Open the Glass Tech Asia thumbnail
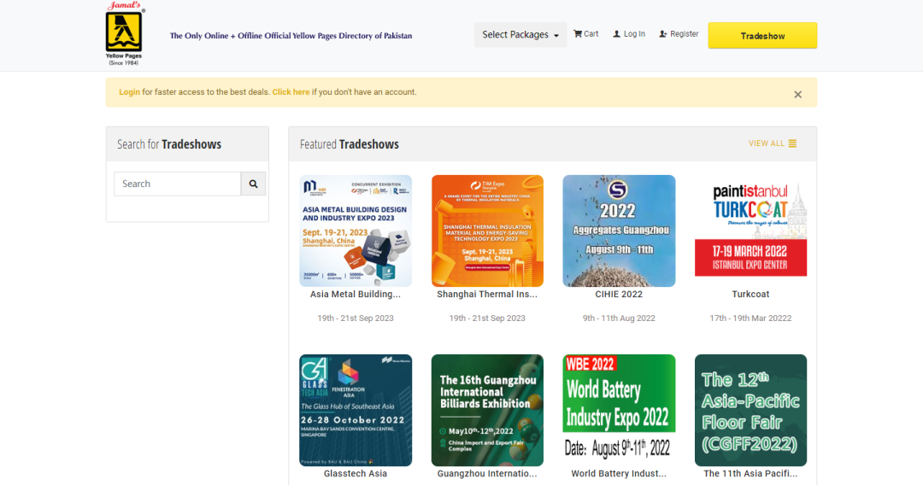 click(356, 411)
